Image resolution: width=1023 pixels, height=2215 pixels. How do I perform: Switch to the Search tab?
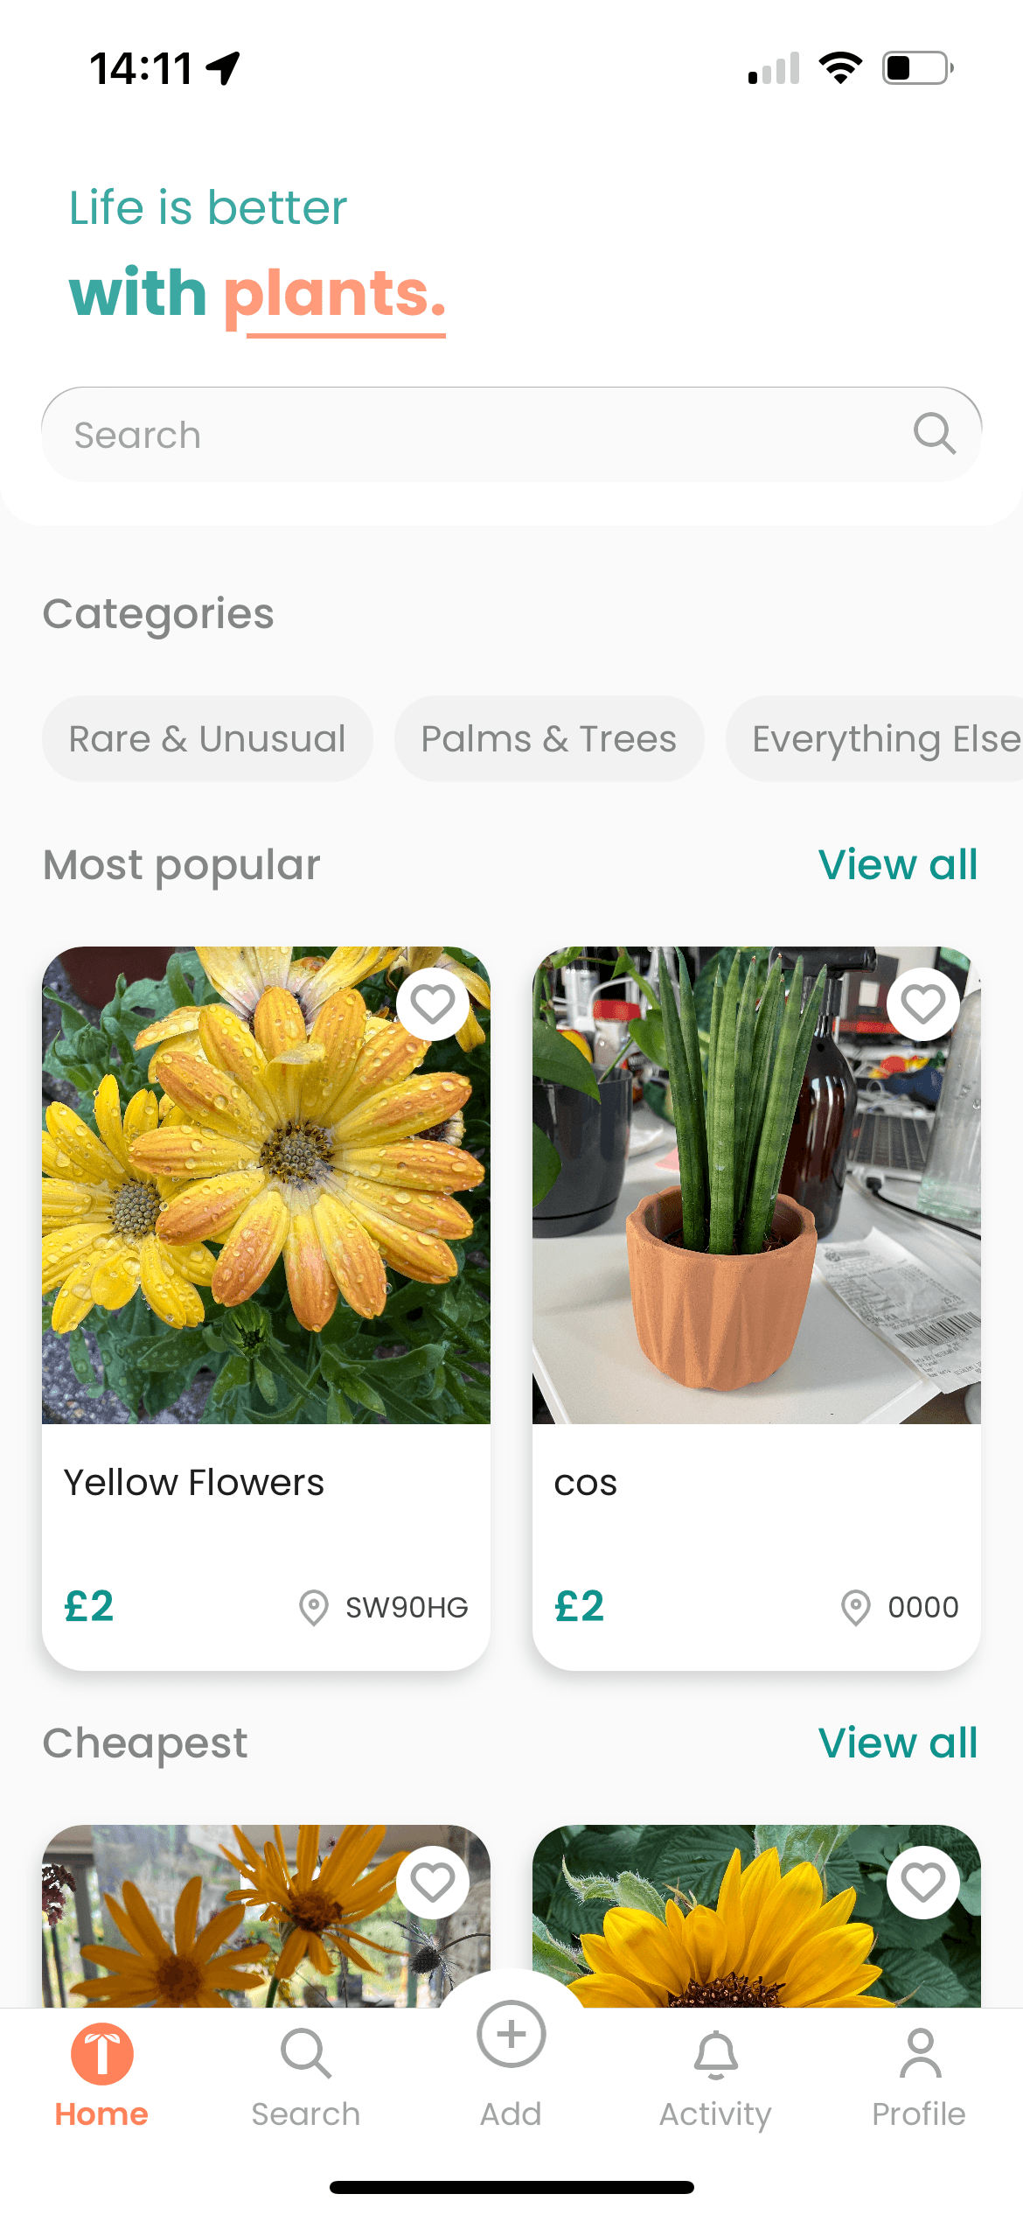[x=305, y=2073]
